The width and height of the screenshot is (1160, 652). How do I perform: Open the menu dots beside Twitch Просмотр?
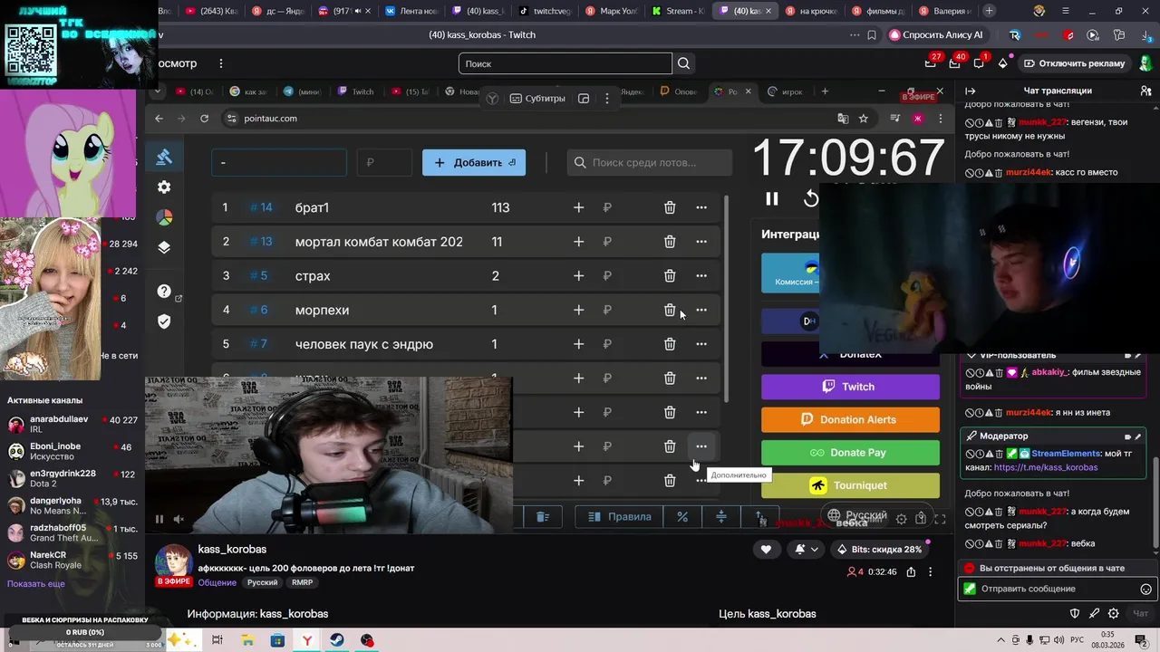[220, 63]
